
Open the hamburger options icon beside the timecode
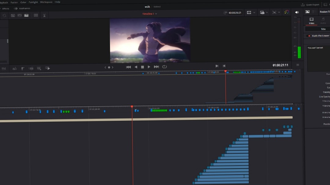coord(298,65)
